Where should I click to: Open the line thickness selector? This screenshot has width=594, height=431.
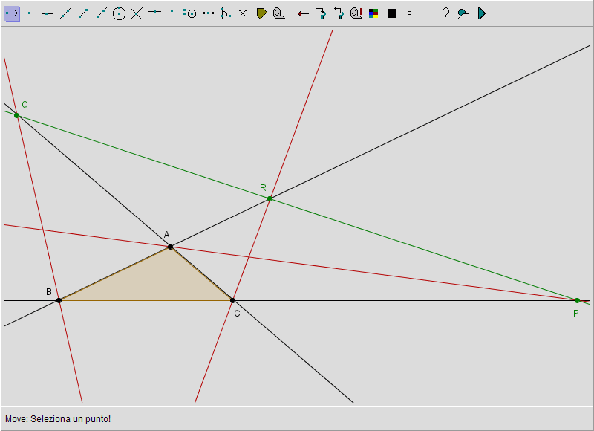point(427,13)
